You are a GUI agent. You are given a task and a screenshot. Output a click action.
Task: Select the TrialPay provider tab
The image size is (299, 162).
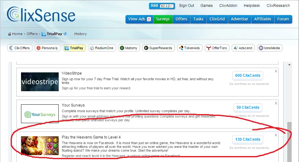coord(74,48)
